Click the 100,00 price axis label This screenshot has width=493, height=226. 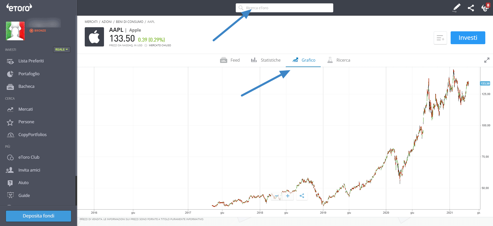point(486,125)
